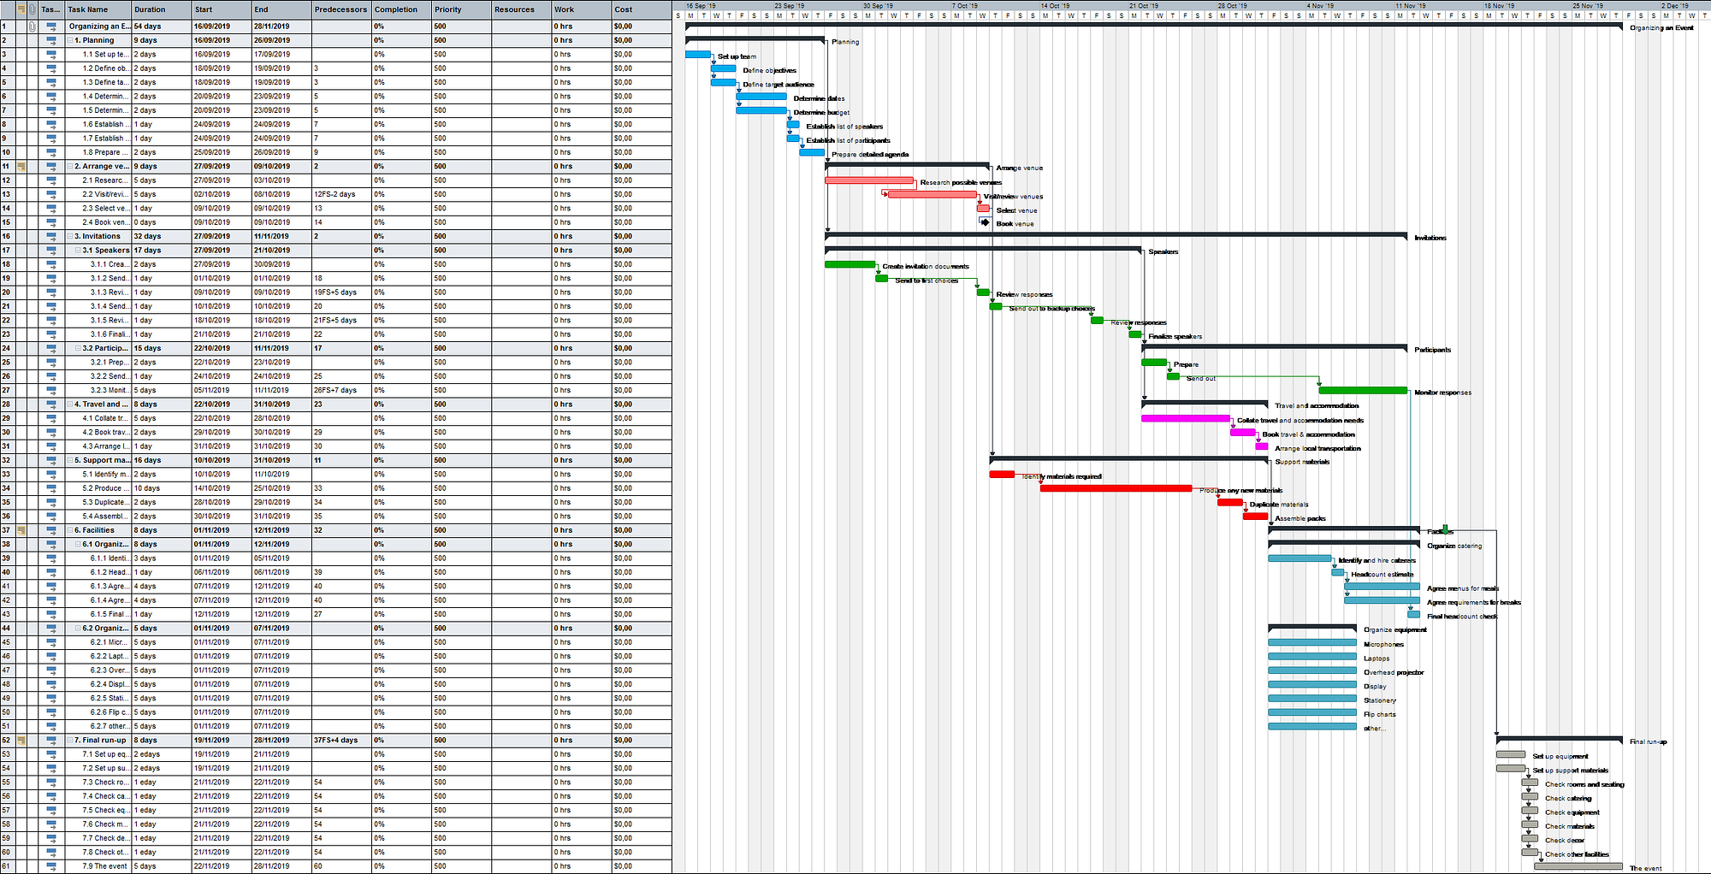This screenshot has height=874, width=1711.
Task: Click the Predecessors column header
Action: 341,9
